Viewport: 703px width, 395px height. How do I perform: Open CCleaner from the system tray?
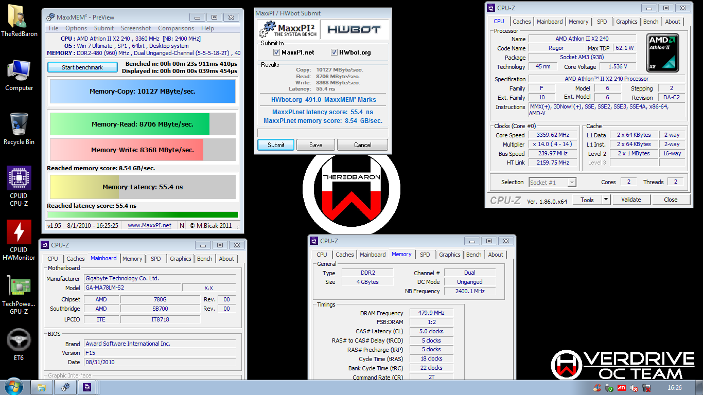point(597,388)
